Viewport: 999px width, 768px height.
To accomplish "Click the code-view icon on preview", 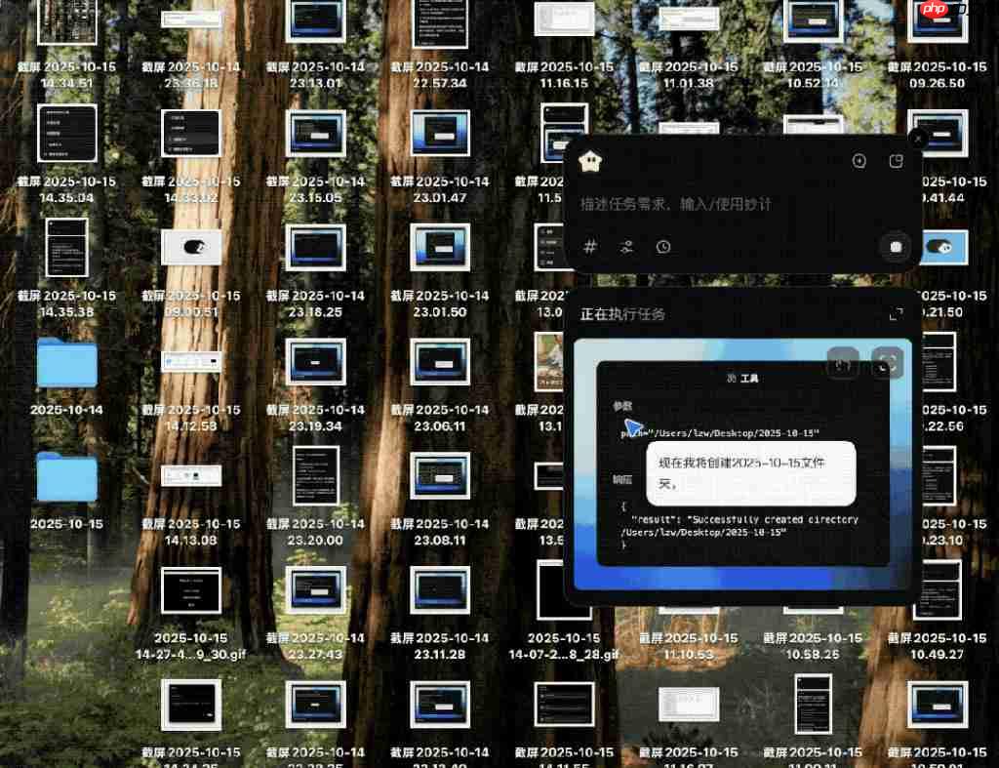I will [843, 363].
